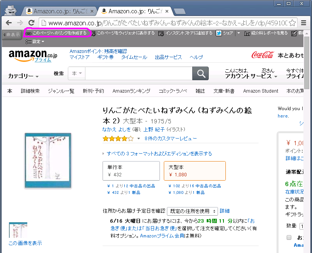Screen dimensions: 312x253
Task: Click このページをウィジェットに表示する
Action: pyautogui.click(x=126, y=33)
